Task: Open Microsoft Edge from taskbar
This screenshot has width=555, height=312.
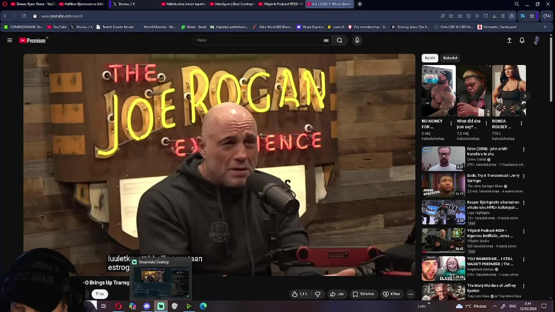Action: coord(203,306)
